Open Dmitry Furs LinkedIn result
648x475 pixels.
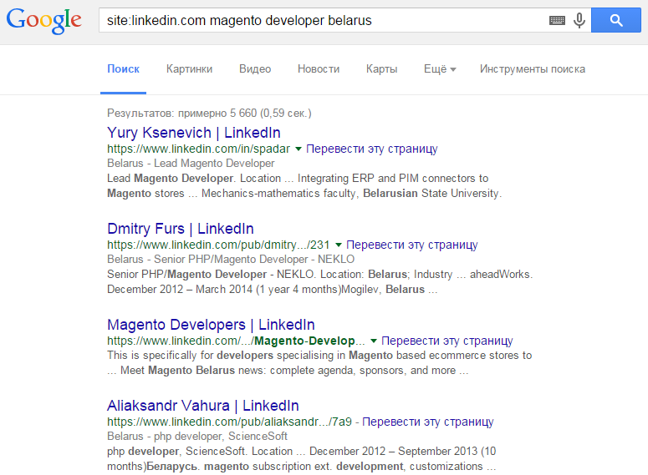(180, 229)
